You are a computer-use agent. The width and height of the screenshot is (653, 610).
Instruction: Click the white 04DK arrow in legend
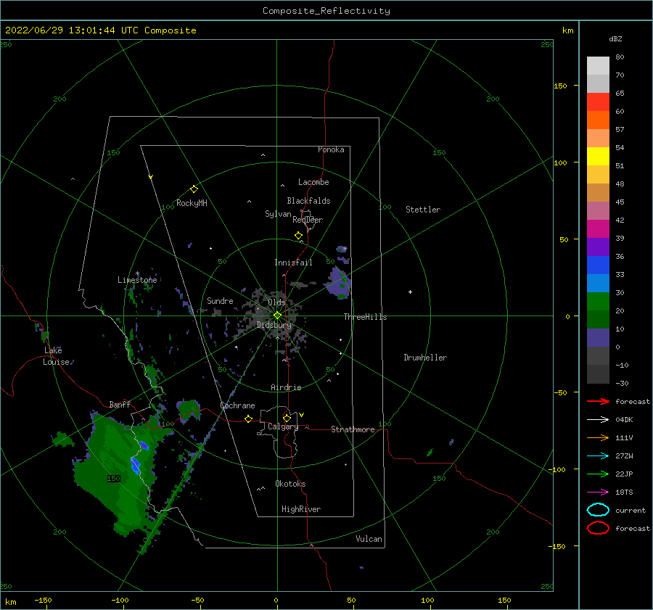[598, 420]
